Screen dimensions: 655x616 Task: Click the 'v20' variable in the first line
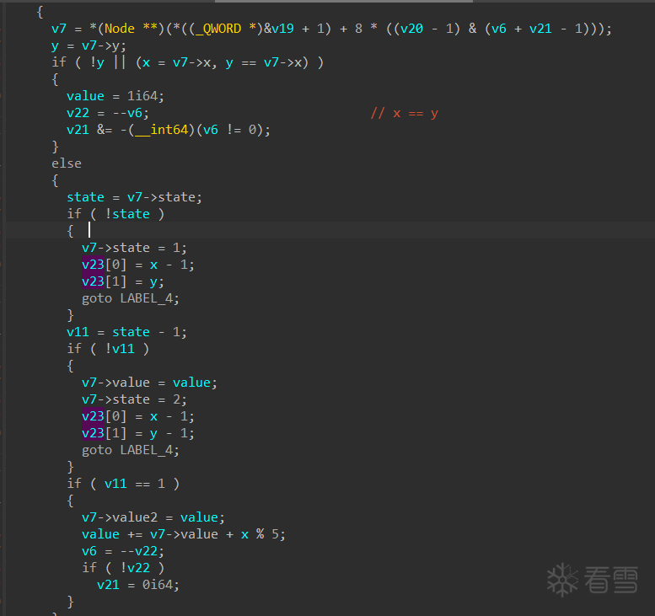pos(411,29)
